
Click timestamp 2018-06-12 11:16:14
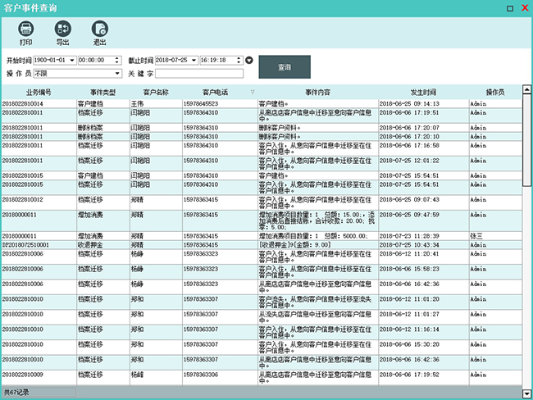[x=409, y=330]
